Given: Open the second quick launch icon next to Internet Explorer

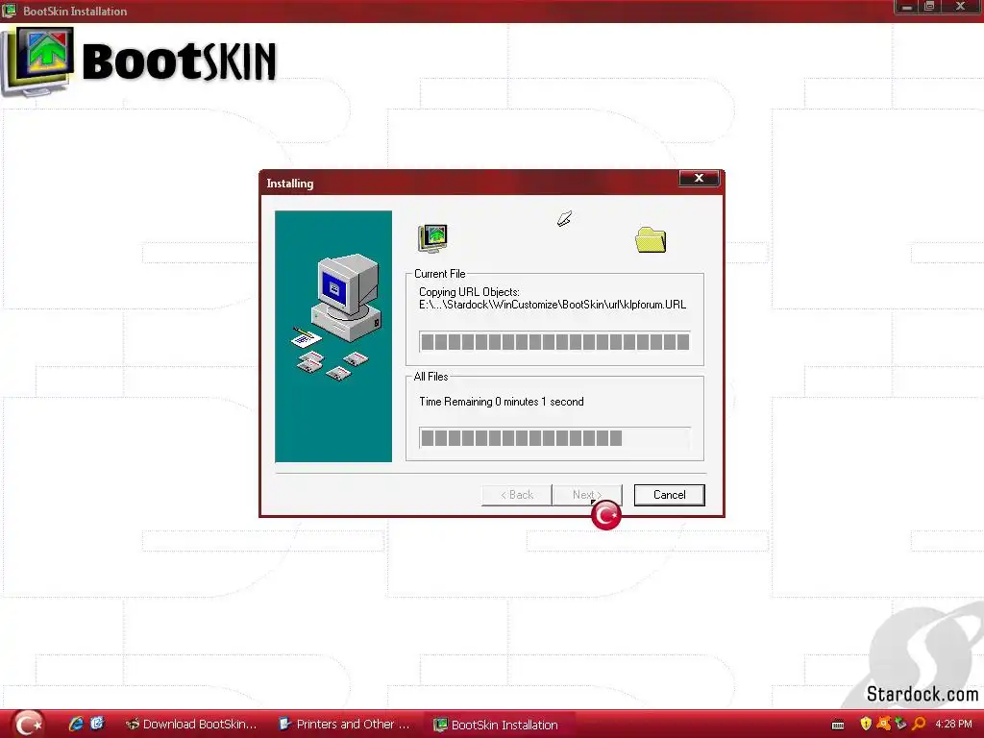Looking at the screenshot, I should [x=97, y=724].
